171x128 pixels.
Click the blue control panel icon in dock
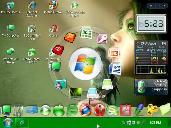point(32,110)
